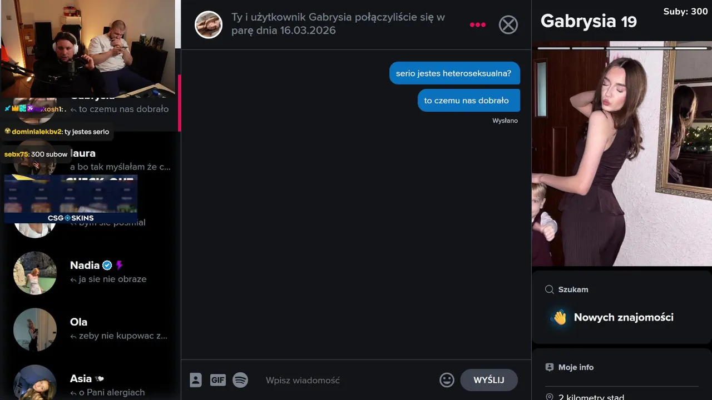Select message 'serio jestes heteroseksualna?'
Image resolution: width=712 pixels, height=400 pixels.
[x=454, y=73]
